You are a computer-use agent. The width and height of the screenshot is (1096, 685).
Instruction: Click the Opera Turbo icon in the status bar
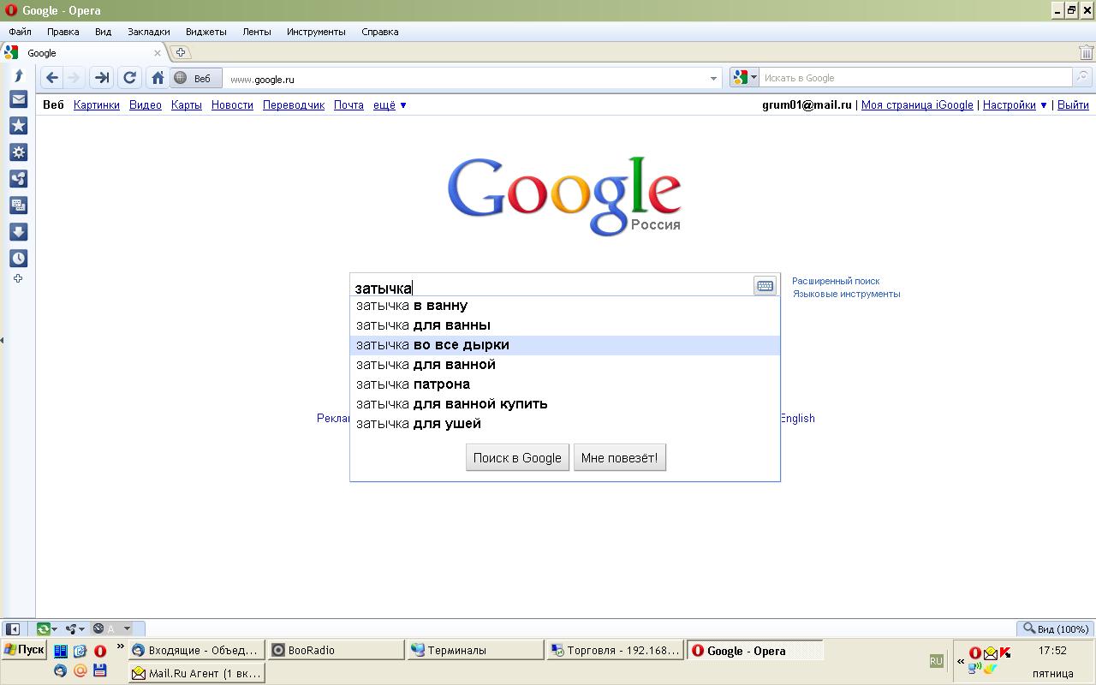[98, 628]
